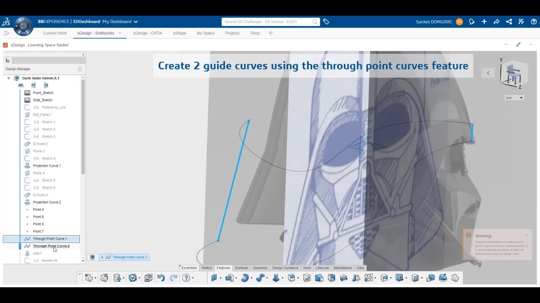The image size is (540, 303).
Task: Open the Design Manager hamburger menu
Action: [80, 68]
